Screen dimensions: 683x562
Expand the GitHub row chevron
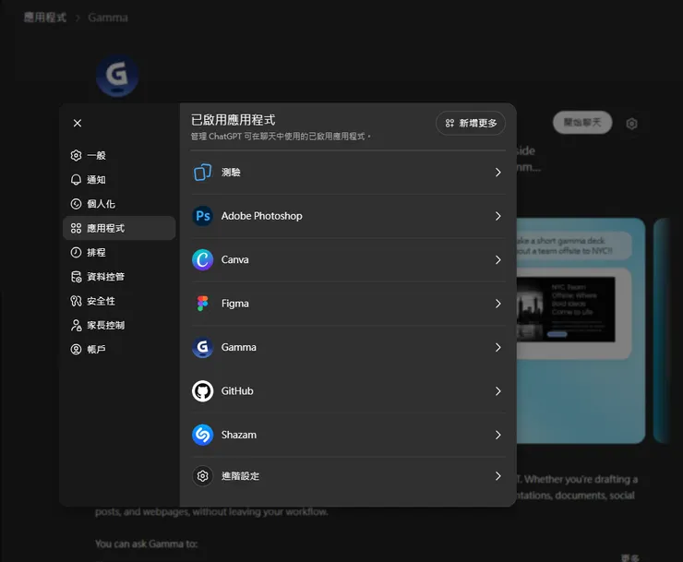coord(497,390)
